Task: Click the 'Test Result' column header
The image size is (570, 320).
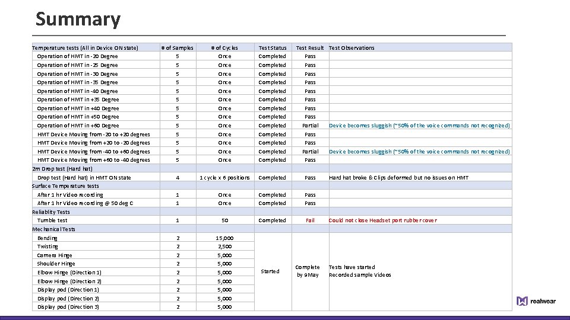Action: pos(310,47)
